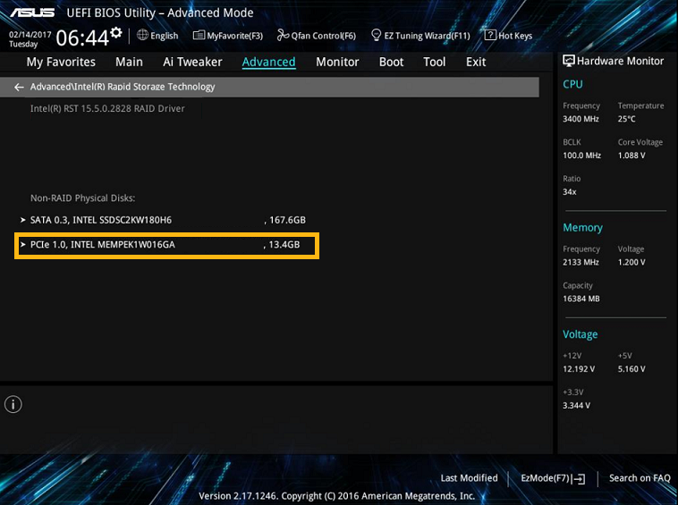This screenshot has width=678, height=505.
Task: Click Ratio 34x value
Action: point(570,192)
